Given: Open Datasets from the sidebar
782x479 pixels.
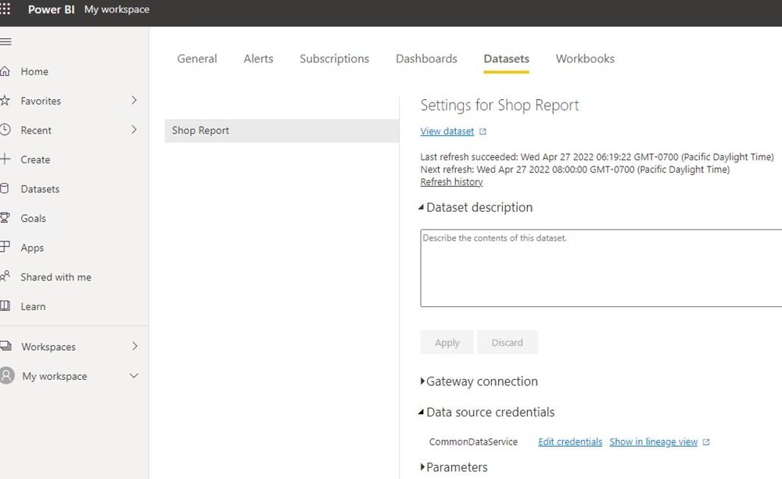Looking at the screenshot, I should click(40, 189).
